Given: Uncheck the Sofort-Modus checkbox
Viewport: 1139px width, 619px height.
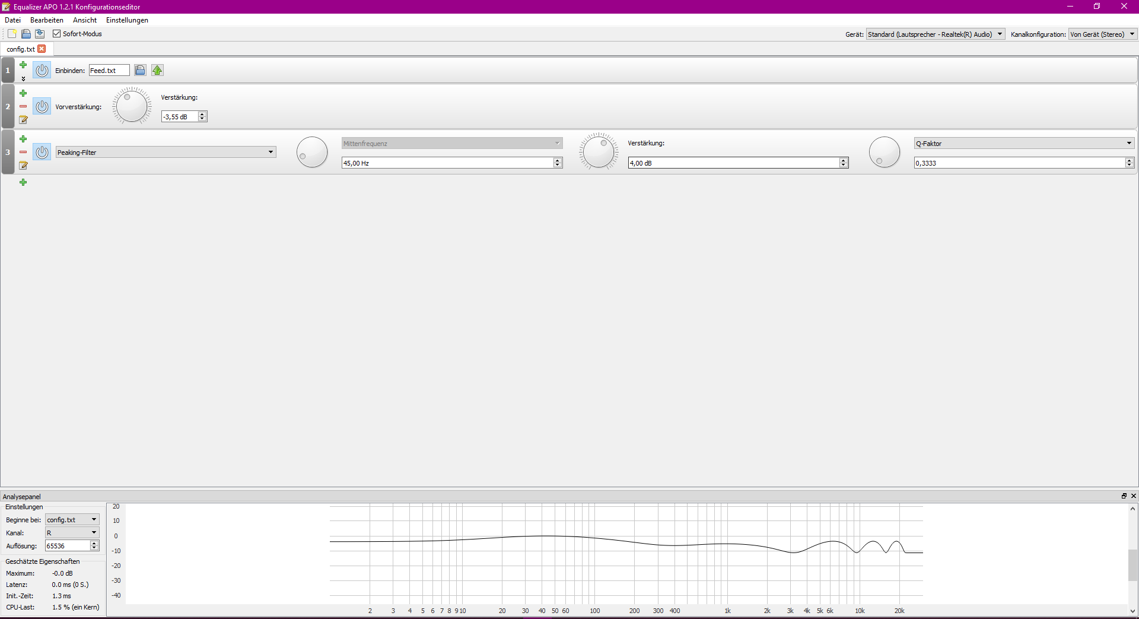Looking at the screenshot, I should [x=56, y=34].
